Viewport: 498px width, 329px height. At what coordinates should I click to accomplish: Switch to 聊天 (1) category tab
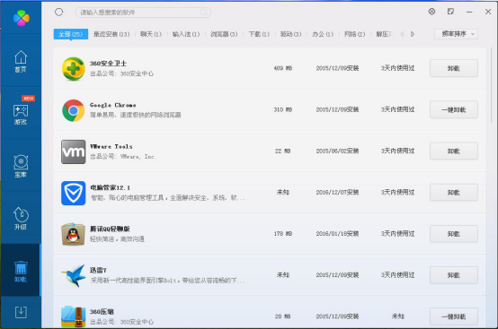pos(151,34)
